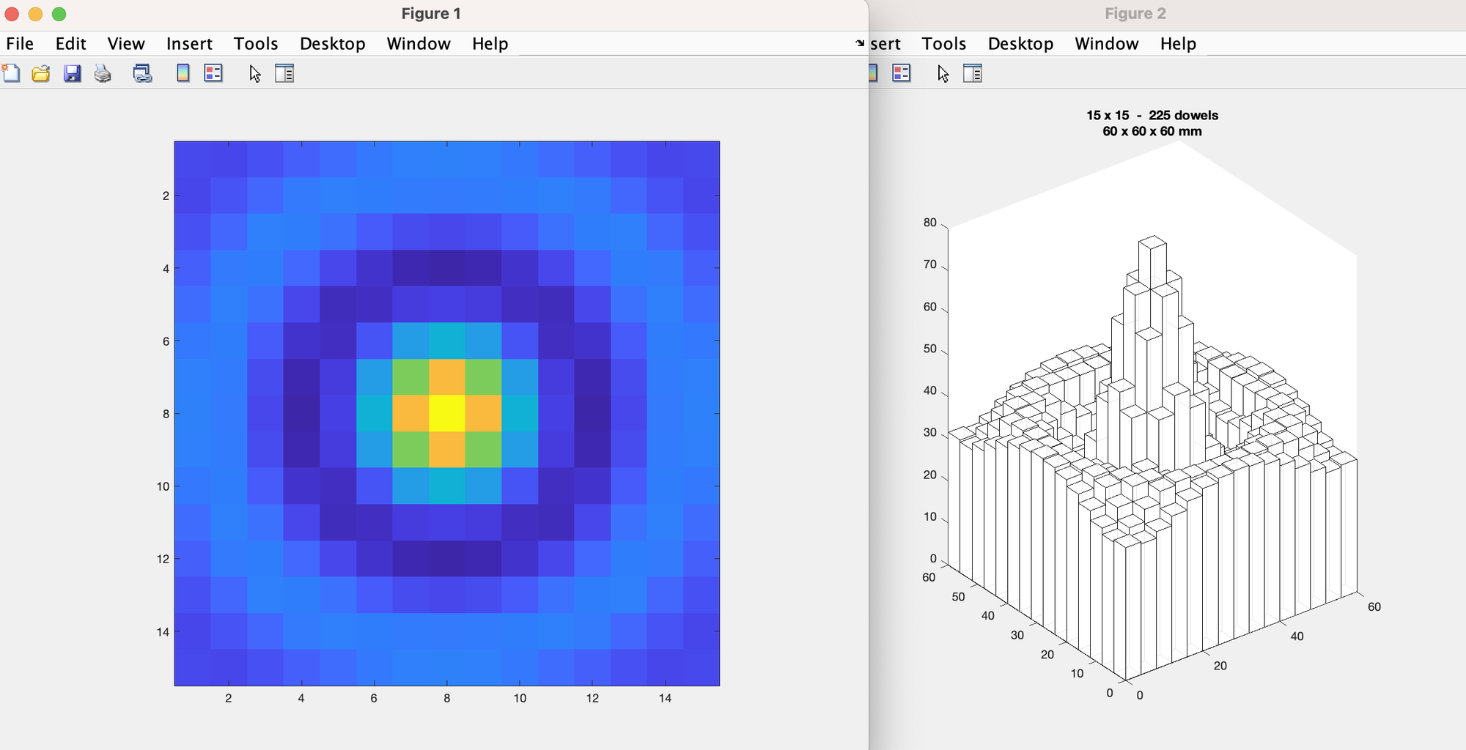Screen dimensions: 1466x750
Task: Create a new figure from Figure 1 toolbar
Action: tap(11, 73)
